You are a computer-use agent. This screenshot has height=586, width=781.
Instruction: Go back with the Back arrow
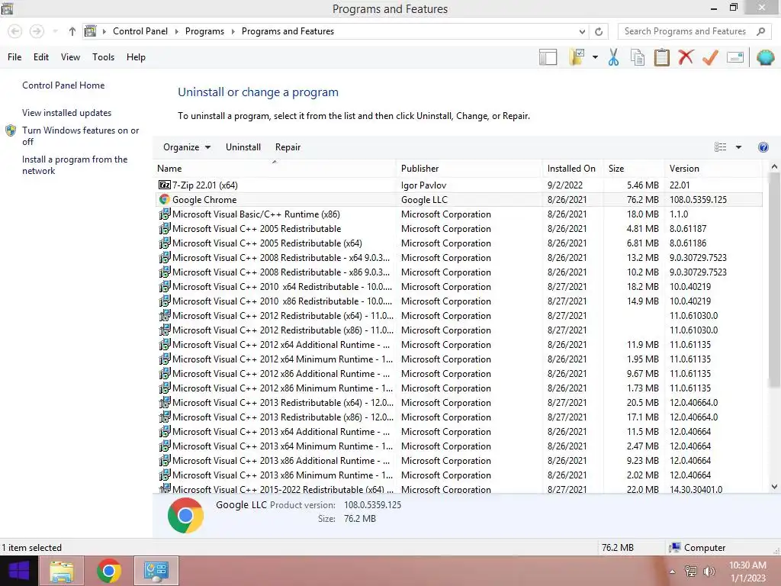15,31
